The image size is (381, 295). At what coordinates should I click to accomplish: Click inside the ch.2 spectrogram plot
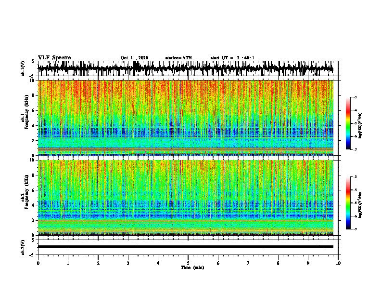click(x=185, y=198)
